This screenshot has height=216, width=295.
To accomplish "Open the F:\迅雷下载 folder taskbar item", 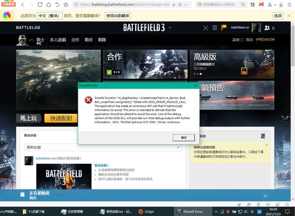I will point(33,212).
